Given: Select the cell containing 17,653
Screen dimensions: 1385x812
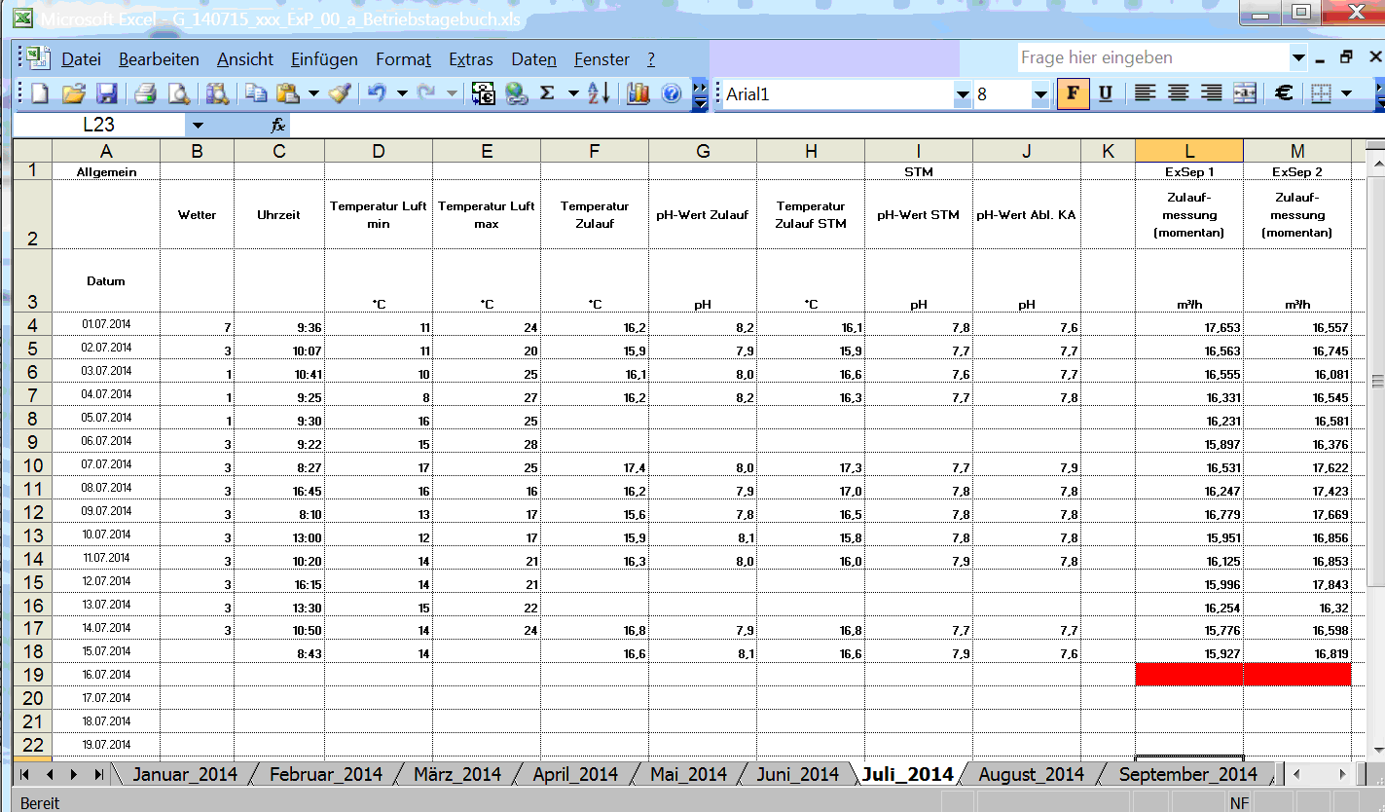Looking at the screenshot, I should [x=1189, y=324].
